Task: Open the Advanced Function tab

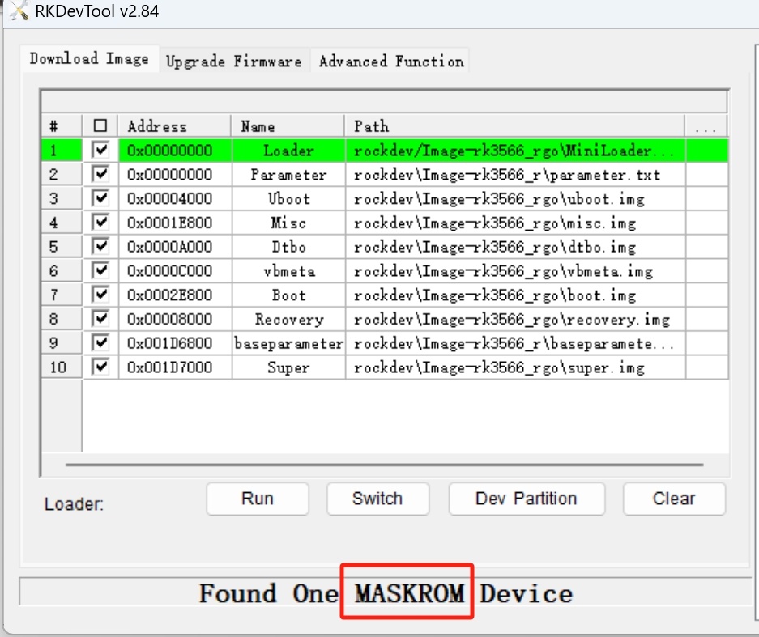Action: 391,61
